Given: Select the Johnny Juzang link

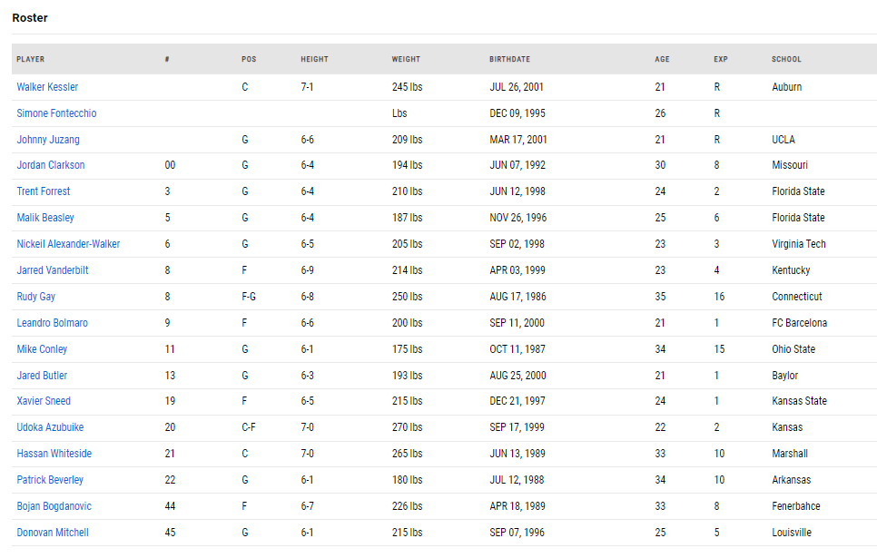Looking at the screenshot, I should click(48, 140).
